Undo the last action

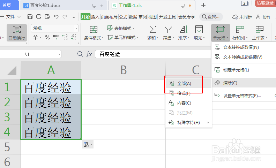point(56,17)
